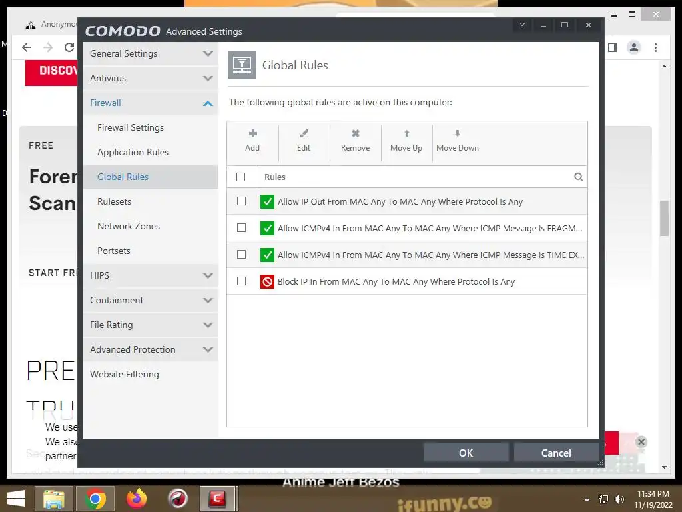Check the select-all Rules header checkbox

240,177
